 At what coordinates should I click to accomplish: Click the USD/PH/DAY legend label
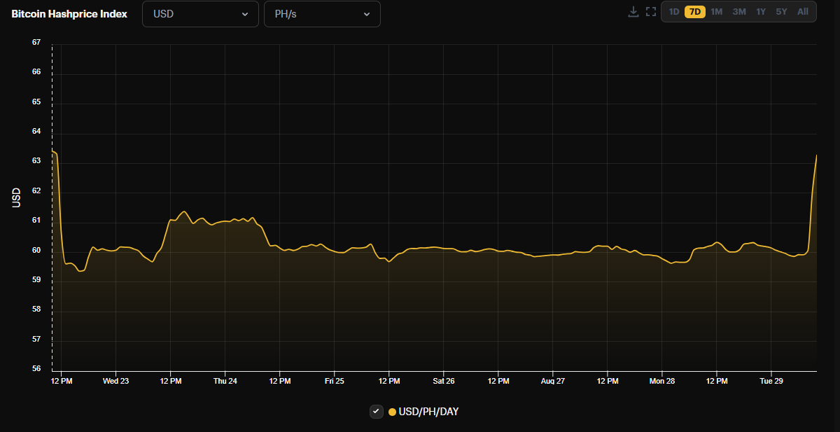point(427,412)
